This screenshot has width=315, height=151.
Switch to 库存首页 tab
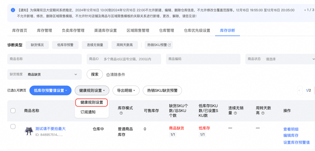20,30
